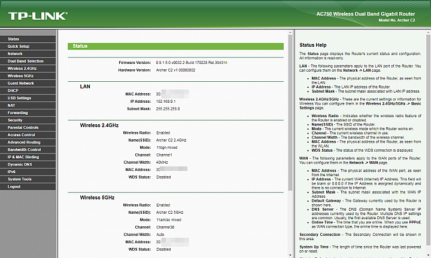Image resolution: width=431 pixels, height=258 pixels.
Task: Click the Status Help heading
Action: pos(313,45)
